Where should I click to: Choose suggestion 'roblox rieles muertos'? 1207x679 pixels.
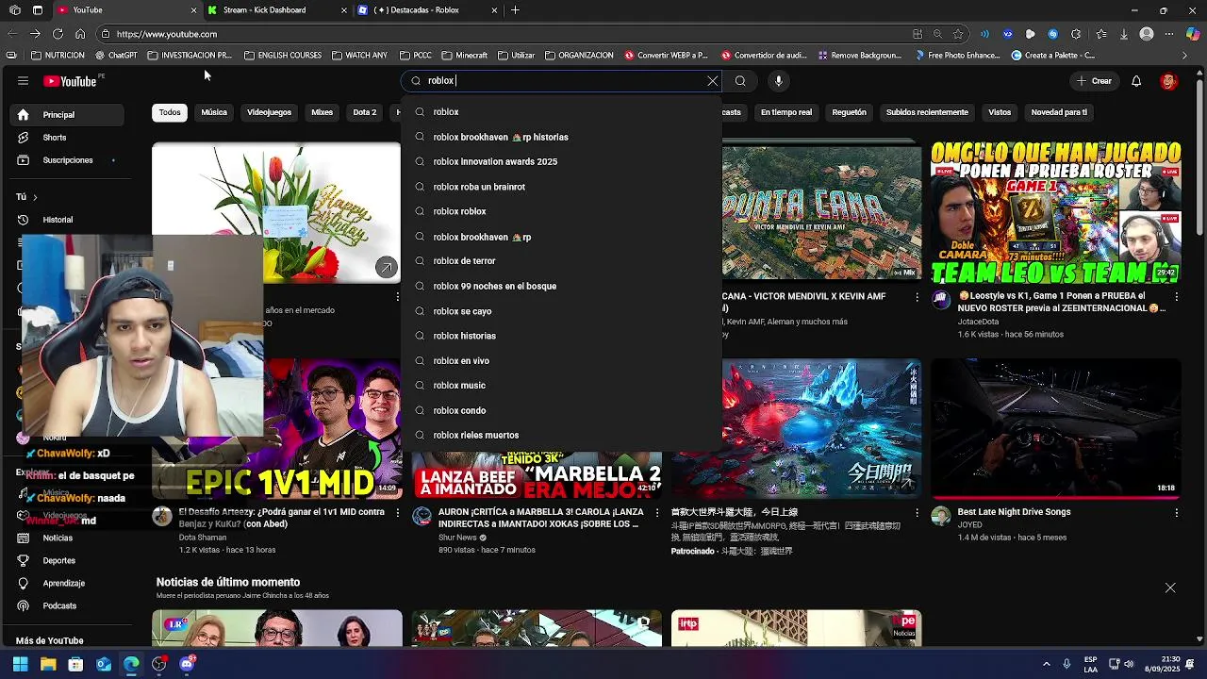point(561,435)
